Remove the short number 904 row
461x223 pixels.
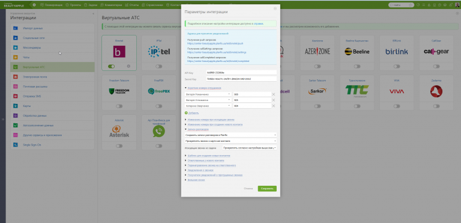pyautogui.click(x=274, y=106)
